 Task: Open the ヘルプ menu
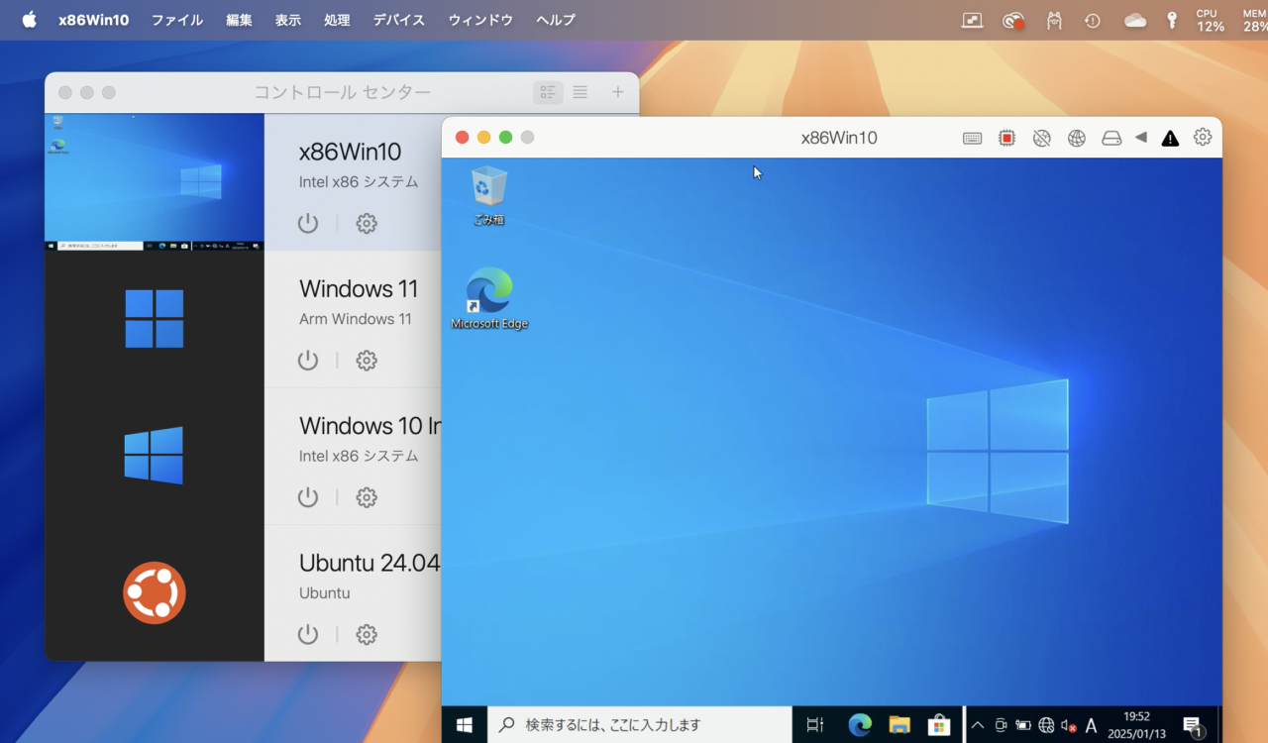[x=555, y=20]
